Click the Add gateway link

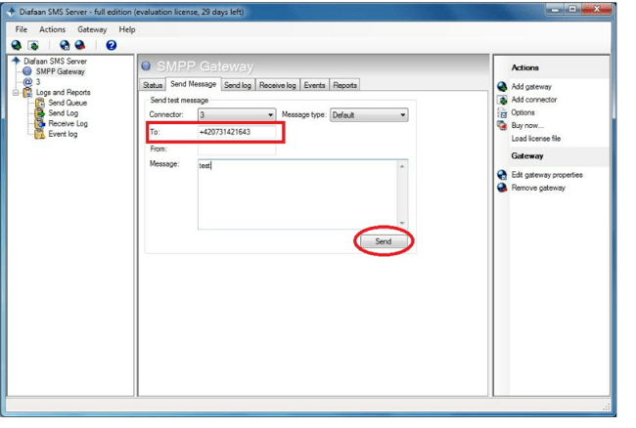click(x=531, y=87)
